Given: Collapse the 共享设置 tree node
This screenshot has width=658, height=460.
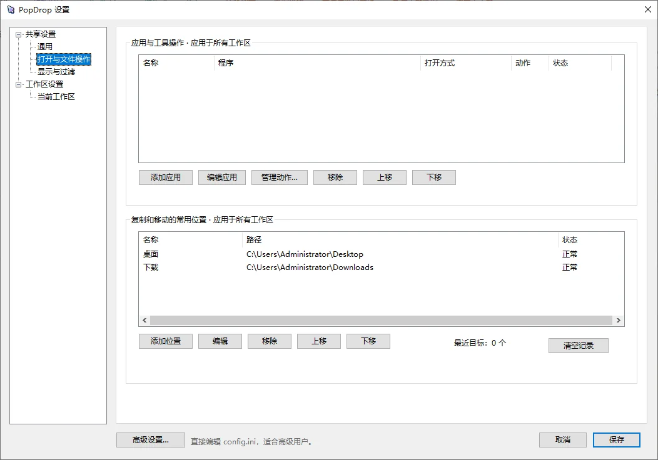Looking at the screenshot, I should tap(19, 35).
